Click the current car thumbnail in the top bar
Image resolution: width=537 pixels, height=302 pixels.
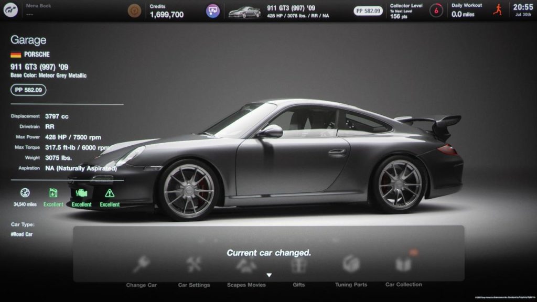(244, 12)
